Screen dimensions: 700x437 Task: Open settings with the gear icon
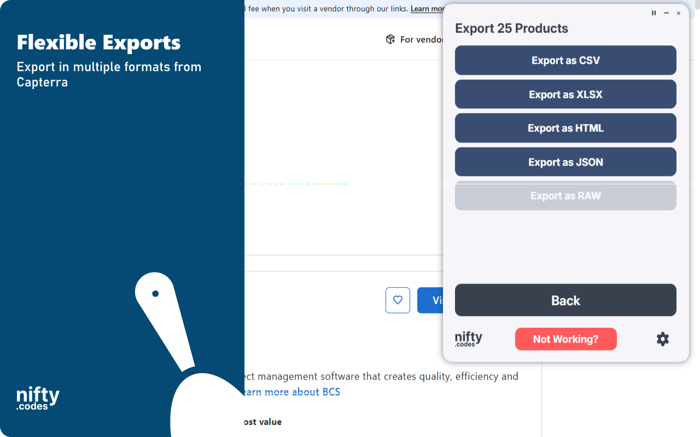click(x=662, y=339)
